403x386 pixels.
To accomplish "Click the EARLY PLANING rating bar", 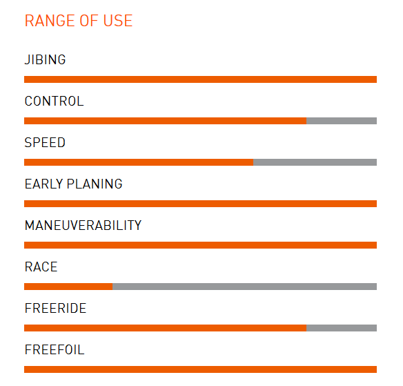I will click(x=201, y=204).
